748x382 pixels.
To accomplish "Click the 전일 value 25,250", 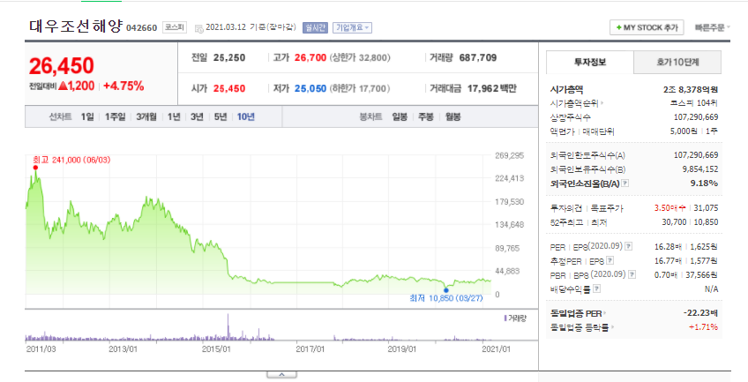I will point(229,57).
